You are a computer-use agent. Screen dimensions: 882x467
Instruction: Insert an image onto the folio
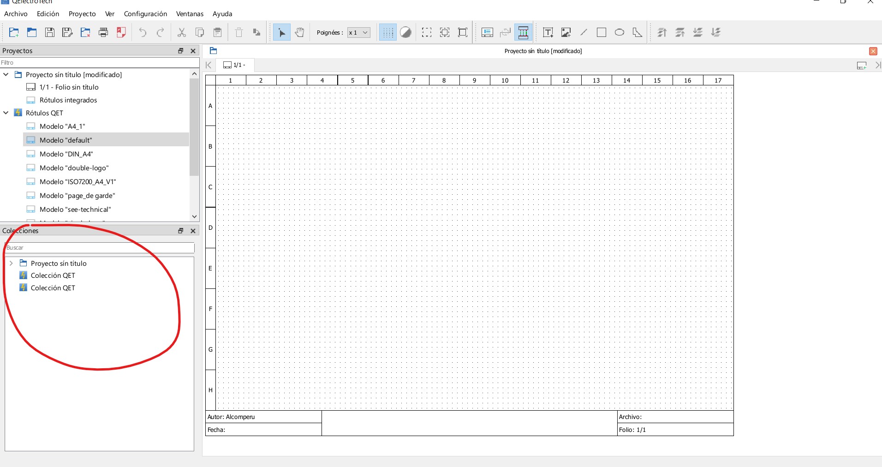coord(566,32)
